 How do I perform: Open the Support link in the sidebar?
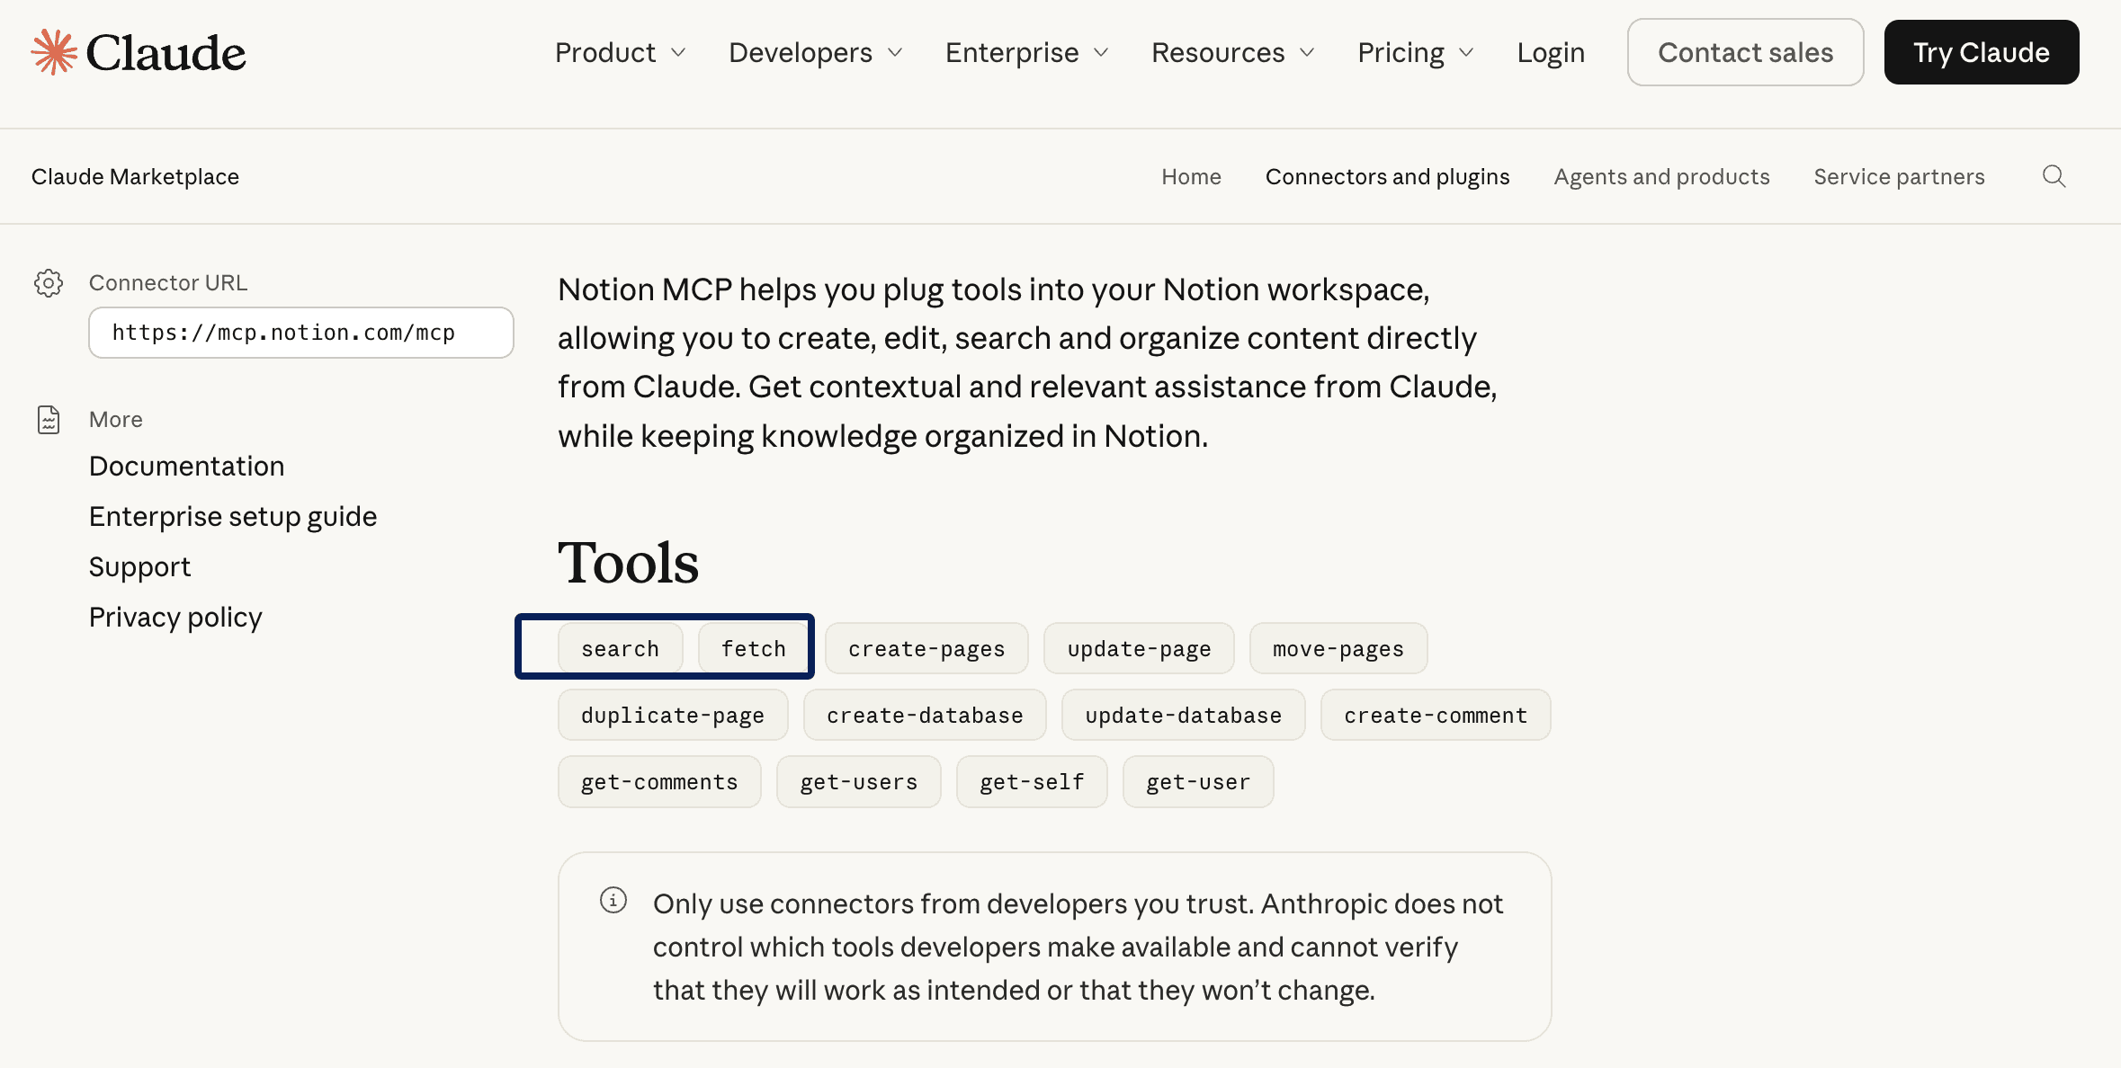139,566
